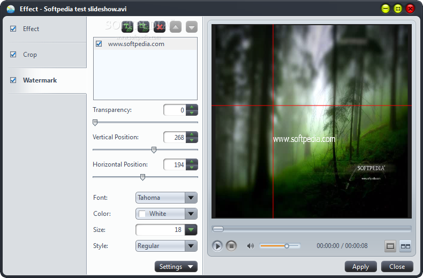Click the application logo in title bar

[11, 9]
